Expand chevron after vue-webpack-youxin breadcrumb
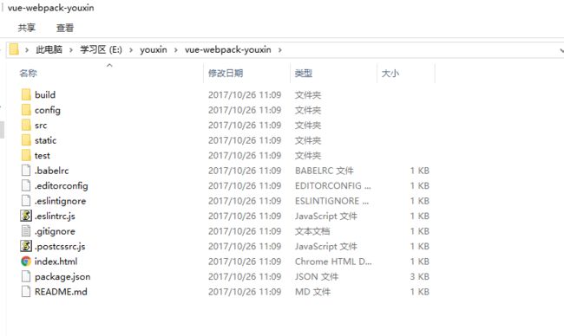This screenshot has height=336, width=564. point(280,50)
